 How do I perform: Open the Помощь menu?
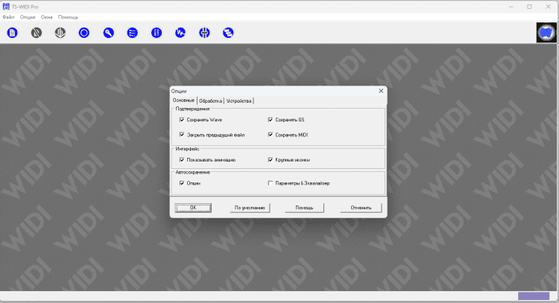pos(68,17)
